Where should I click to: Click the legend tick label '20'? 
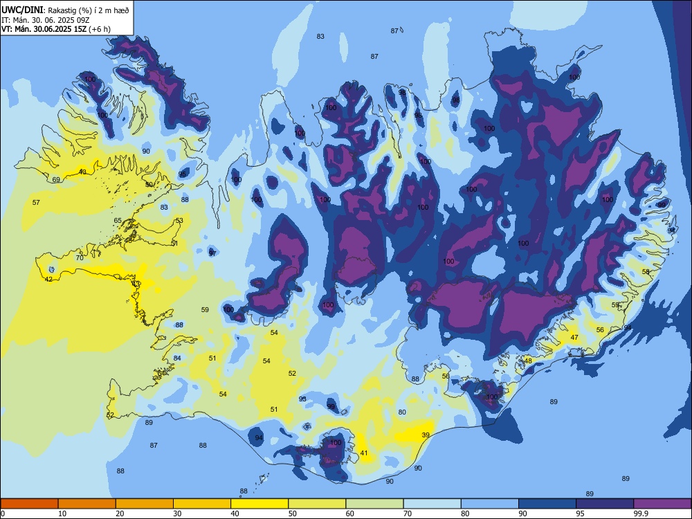point(120,513)
